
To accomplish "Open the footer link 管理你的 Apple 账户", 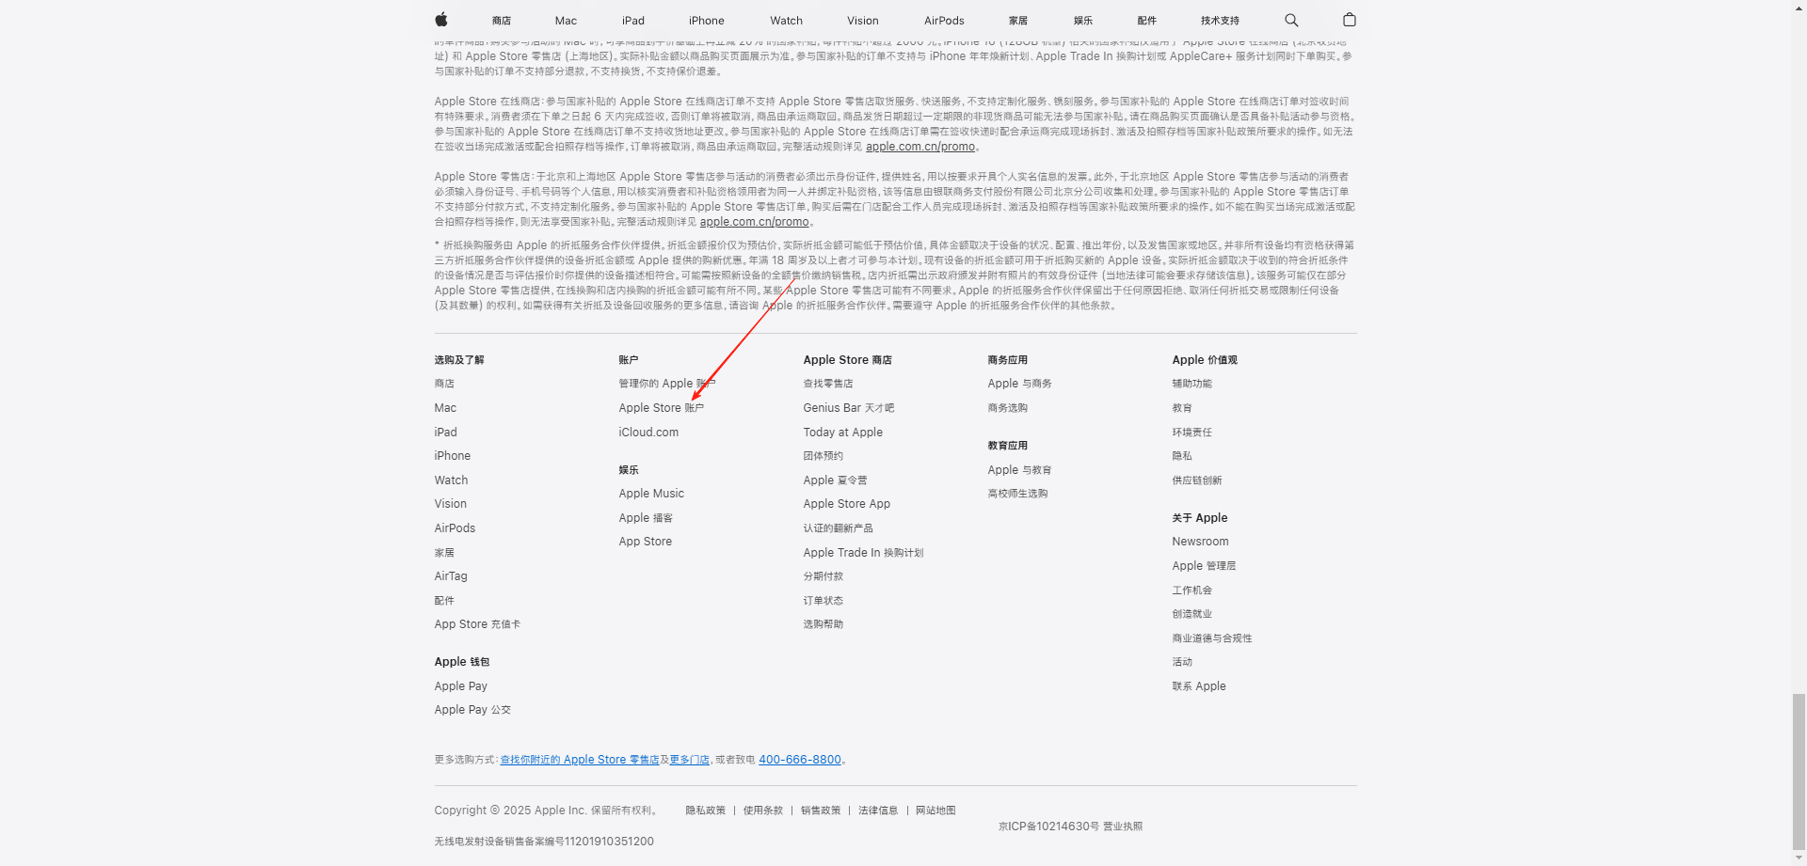I will 666,384.
